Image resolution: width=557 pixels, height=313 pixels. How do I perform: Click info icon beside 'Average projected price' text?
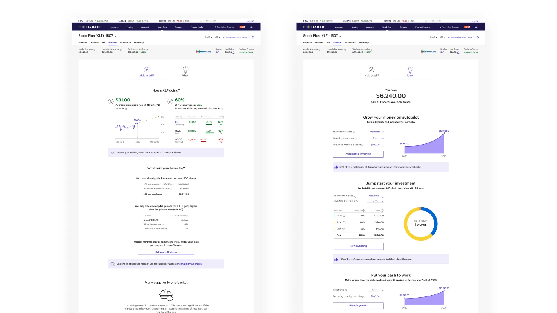pos(126,109)
